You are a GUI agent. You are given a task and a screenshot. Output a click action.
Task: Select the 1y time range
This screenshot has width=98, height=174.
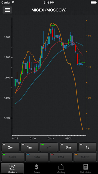tap(87, 147)
